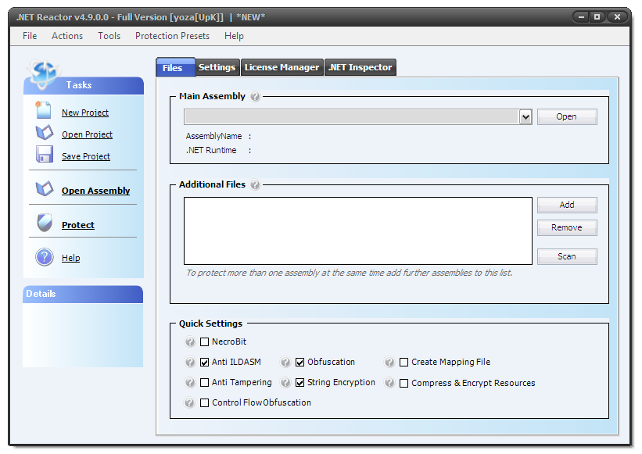642x454 pixels.
Task: Open the Help menu in the menu bar
Action: click(234, 36)
